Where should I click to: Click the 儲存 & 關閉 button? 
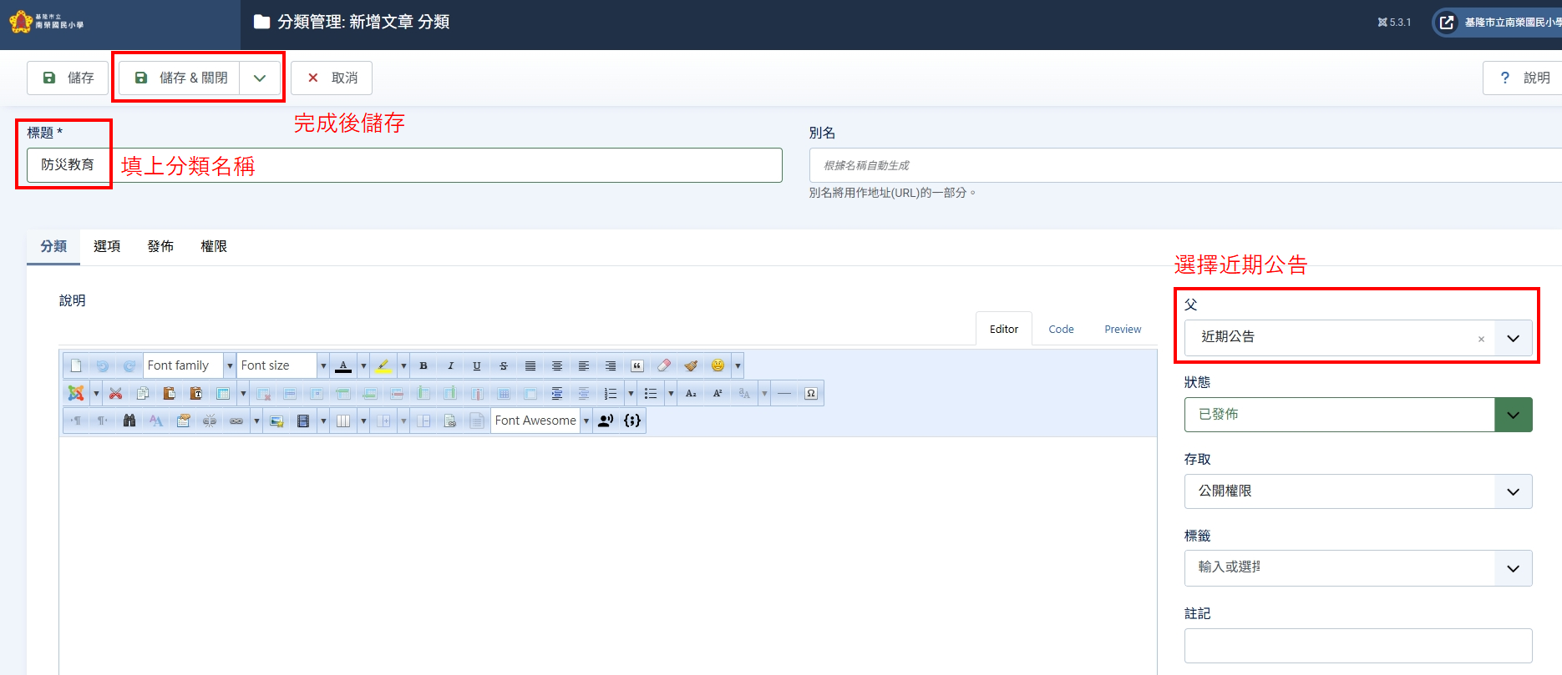[182, 78]
